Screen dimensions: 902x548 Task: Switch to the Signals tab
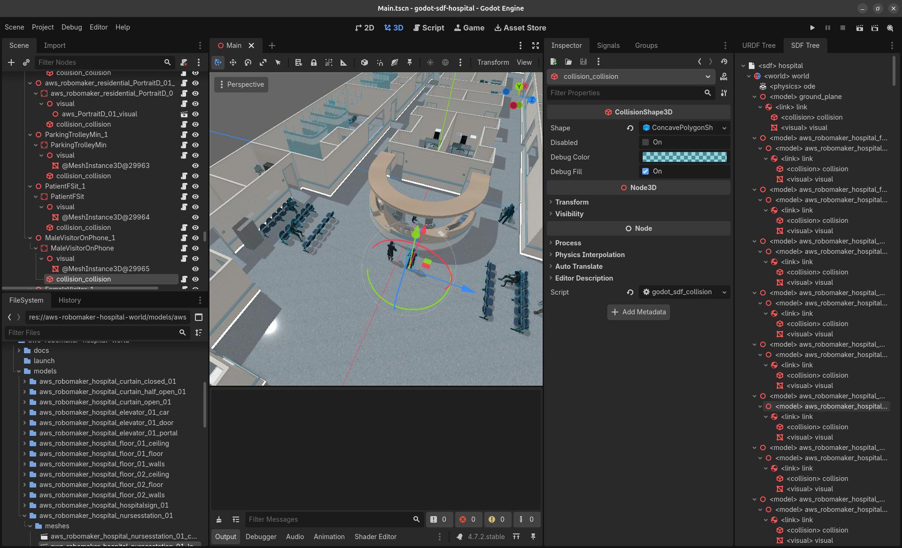(x=608, y=46)
